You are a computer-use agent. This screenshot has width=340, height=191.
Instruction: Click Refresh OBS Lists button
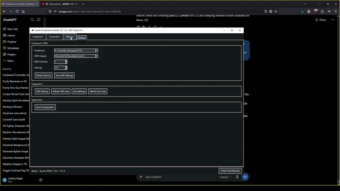click(x=61, y=92)
